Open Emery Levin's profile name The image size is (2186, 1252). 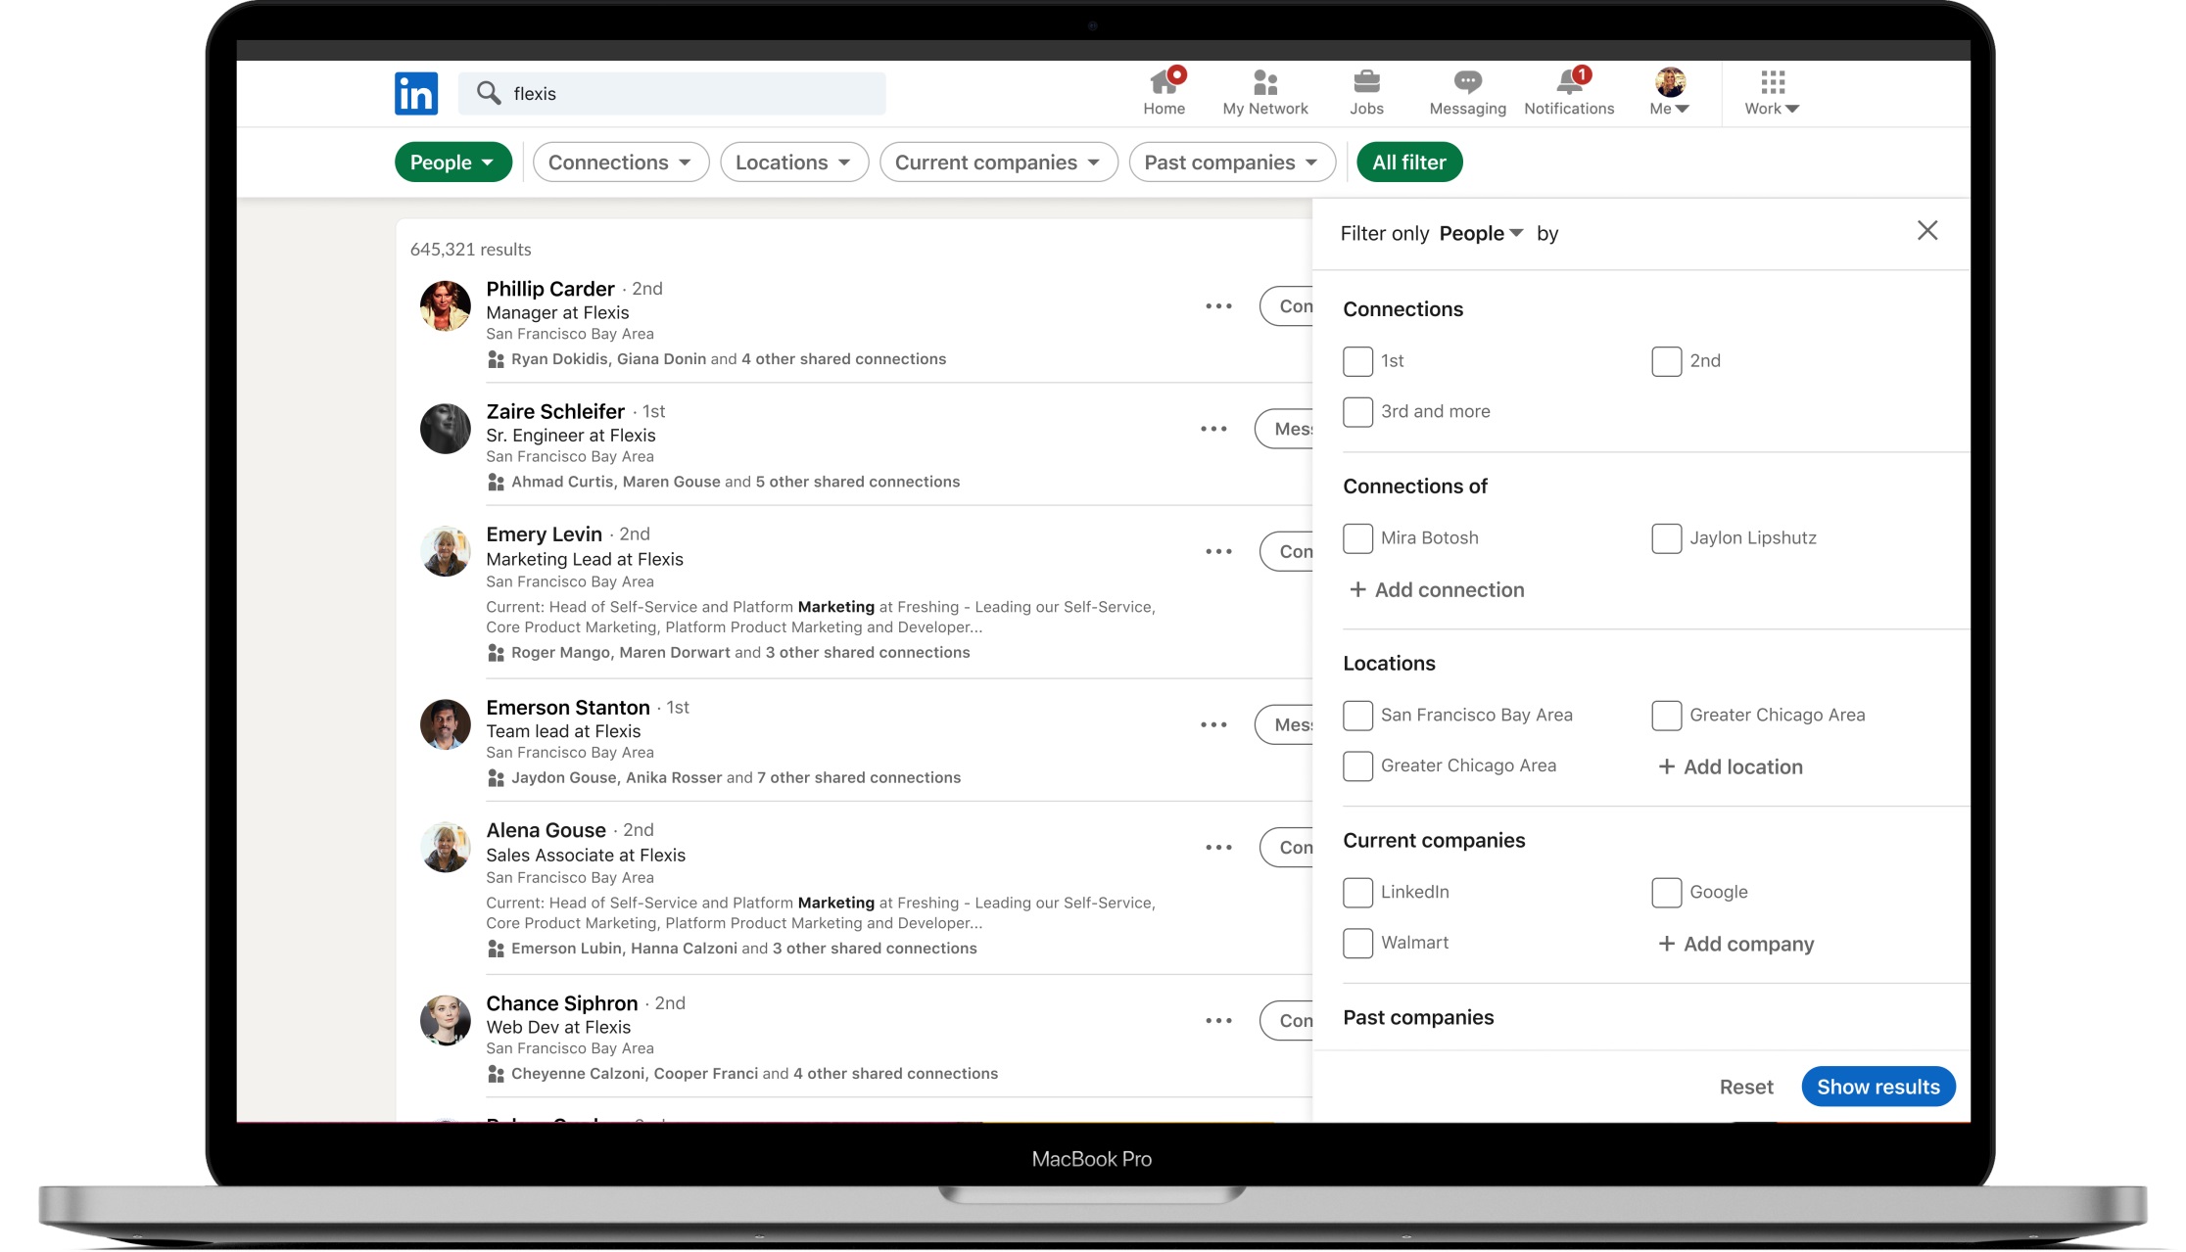click(545, 535)
